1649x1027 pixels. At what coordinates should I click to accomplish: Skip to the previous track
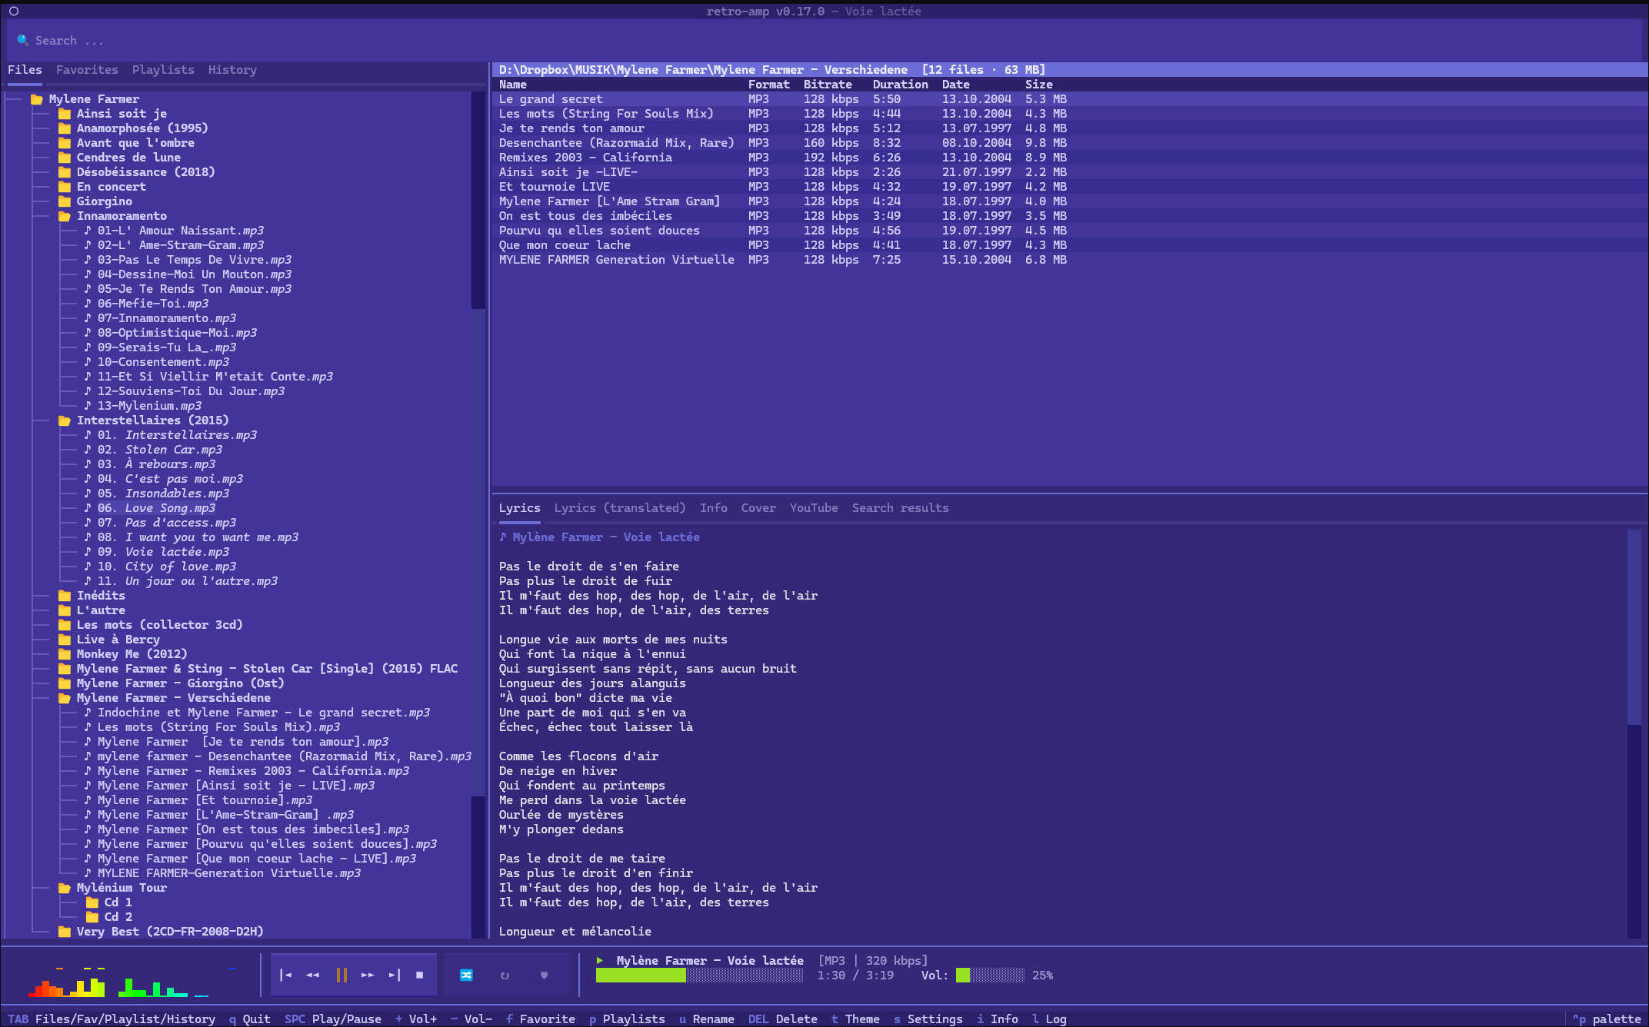[x=285, y=975]
